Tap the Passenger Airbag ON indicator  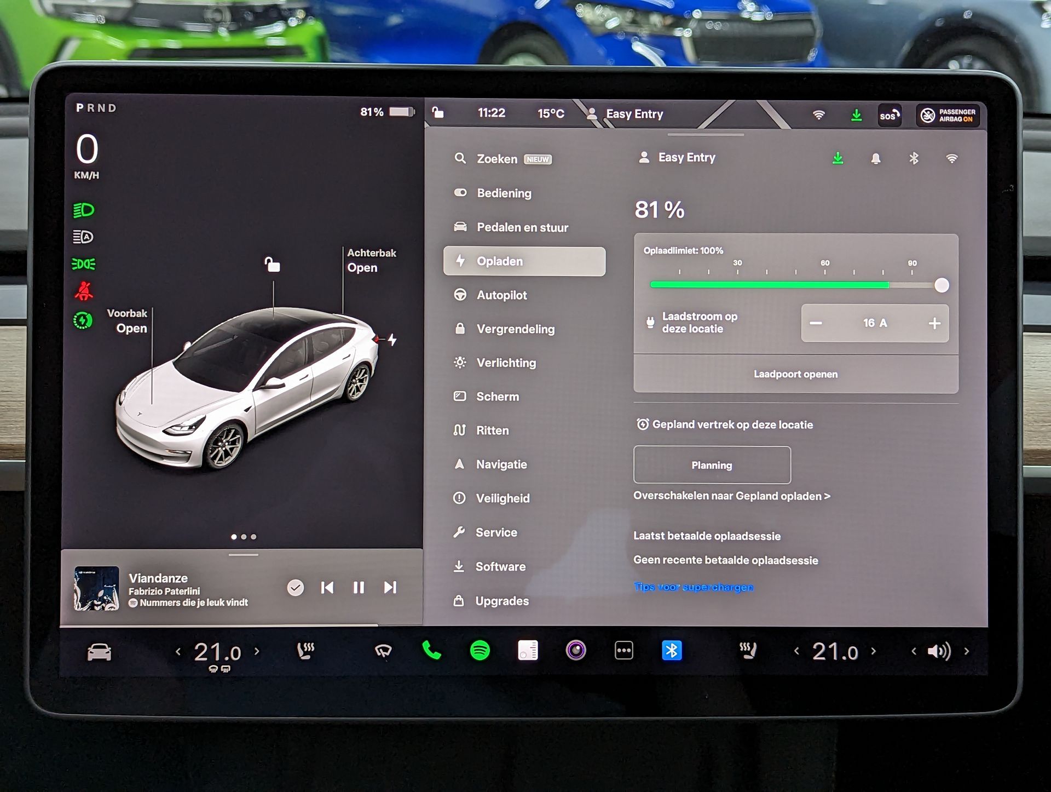coord(948,115)
